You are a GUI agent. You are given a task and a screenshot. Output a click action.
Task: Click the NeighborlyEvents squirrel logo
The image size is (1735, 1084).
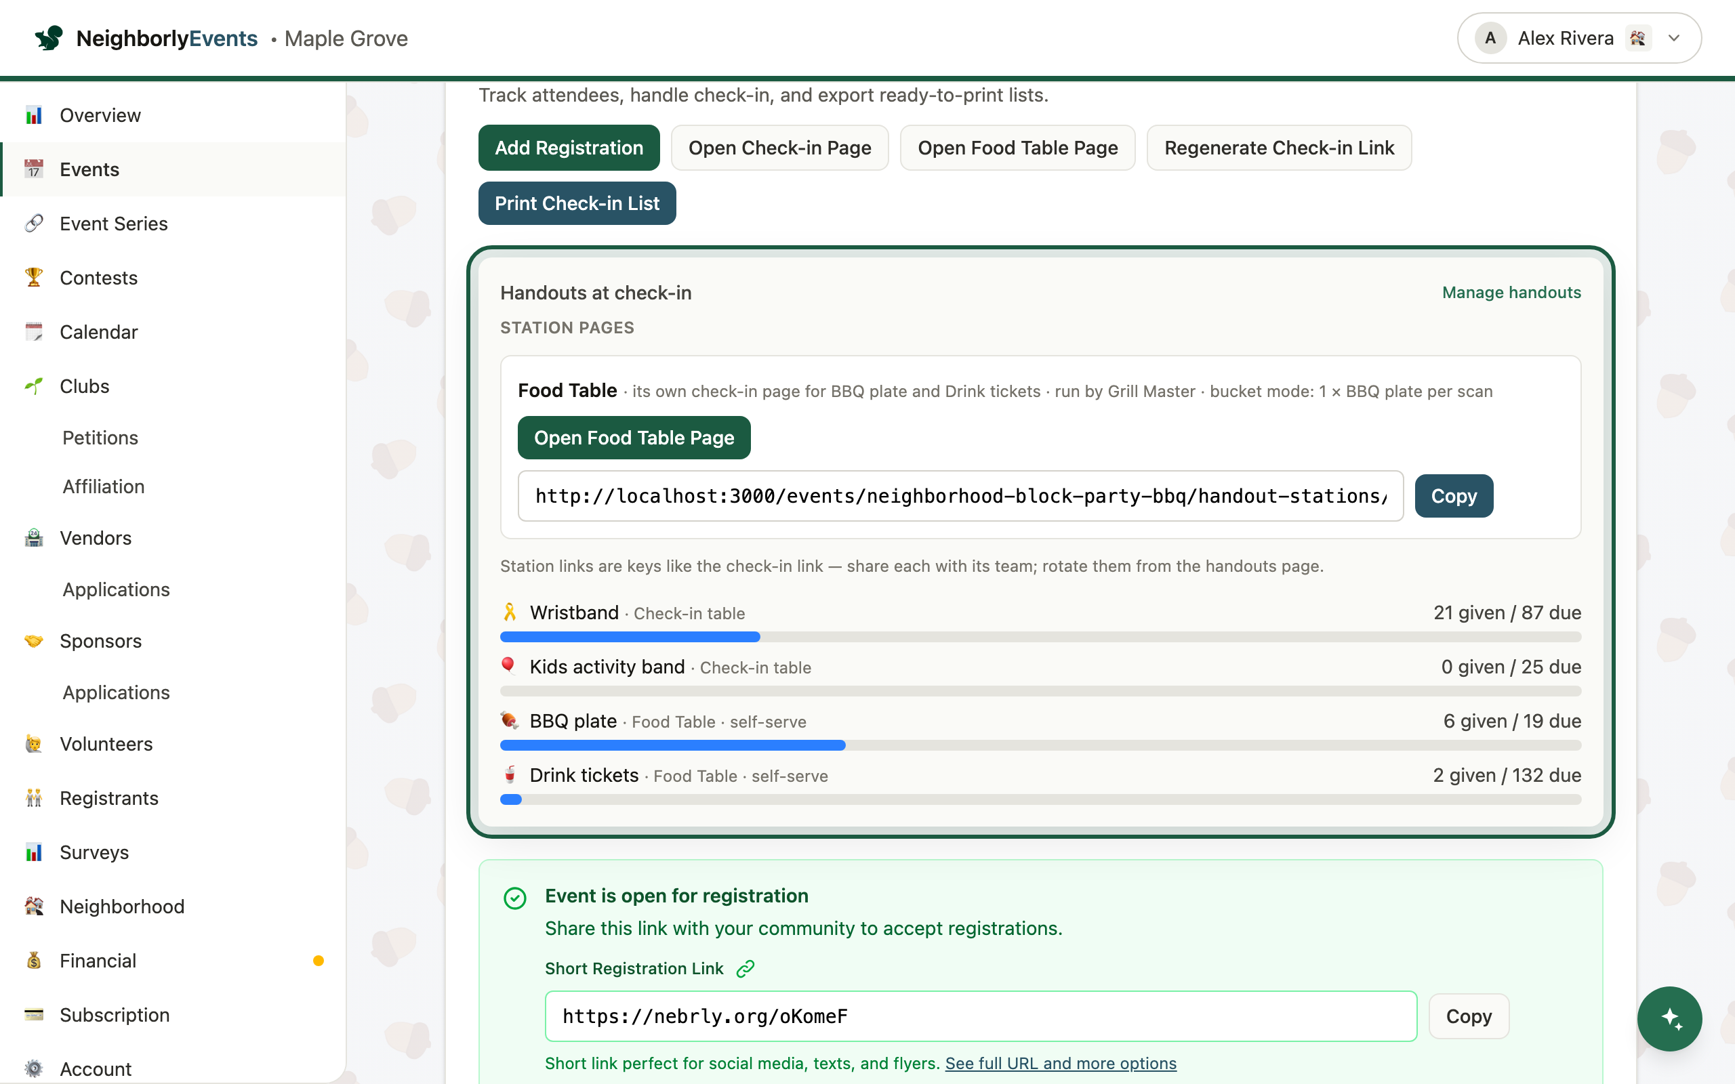(49, 38)
